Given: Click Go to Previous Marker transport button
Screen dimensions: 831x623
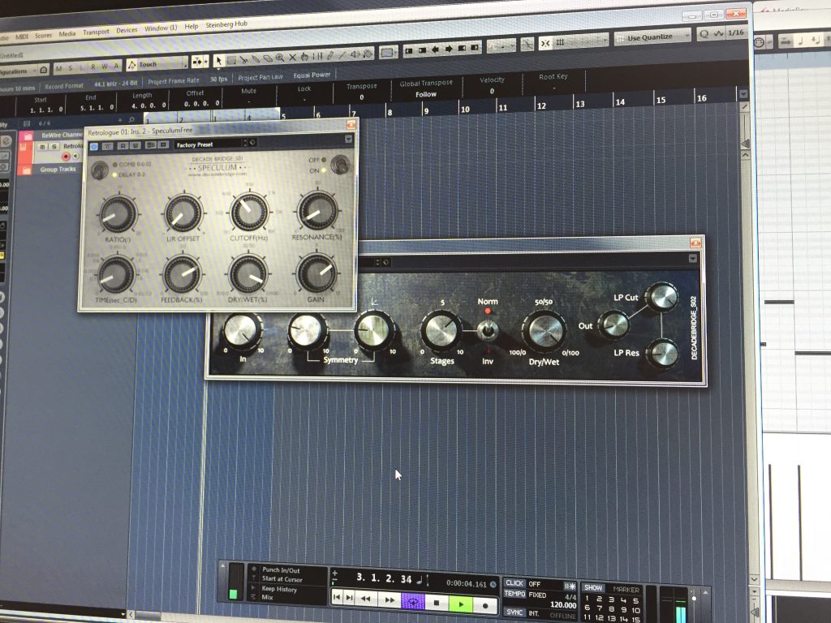Looking at the screenshot, I should point(337,598).
